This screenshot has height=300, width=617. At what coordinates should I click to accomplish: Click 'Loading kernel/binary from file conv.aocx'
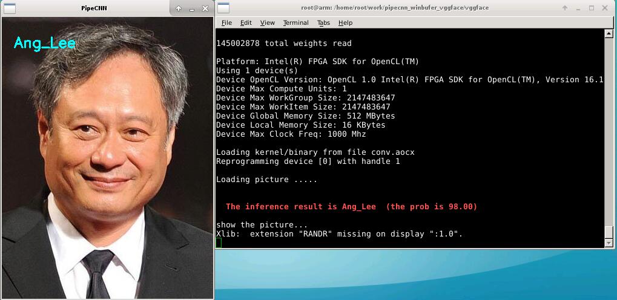(x=315, y=152)
